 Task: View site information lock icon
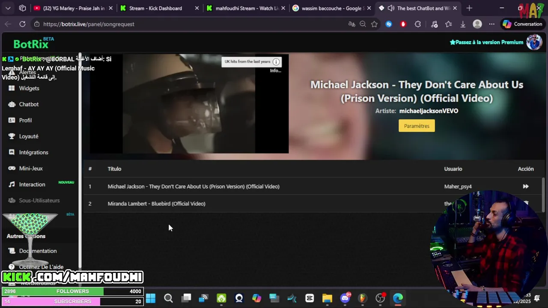(x=37, y=24)
